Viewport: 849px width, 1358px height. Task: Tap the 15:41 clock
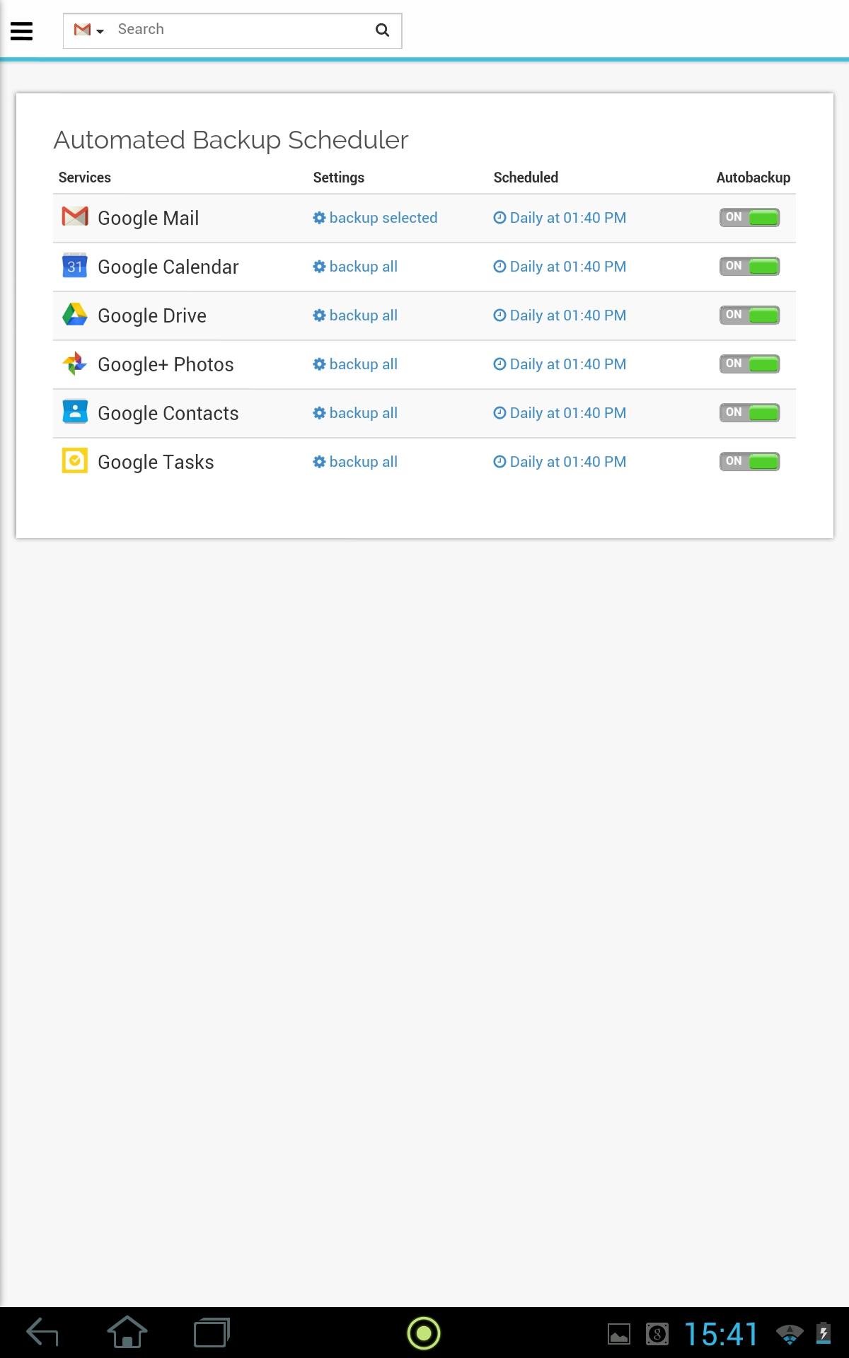click(721, 1334)
